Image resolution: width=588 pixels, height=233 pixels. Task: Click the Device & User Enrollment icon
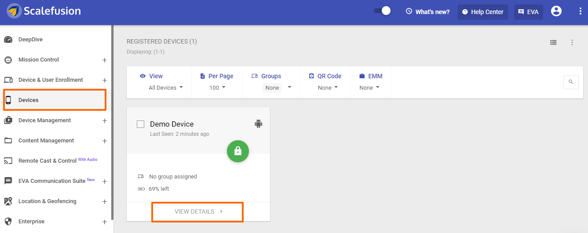[8, 80]
